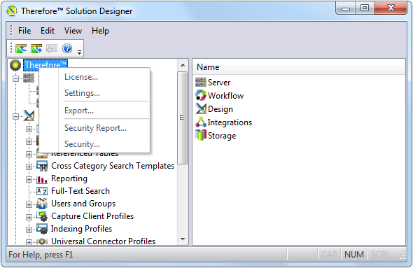Expand the Users and Groups node

(x=29, y=204)
